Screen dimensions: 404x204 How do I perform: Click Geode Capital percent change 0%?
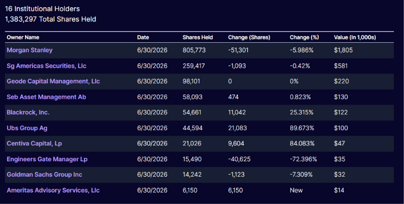294,82
